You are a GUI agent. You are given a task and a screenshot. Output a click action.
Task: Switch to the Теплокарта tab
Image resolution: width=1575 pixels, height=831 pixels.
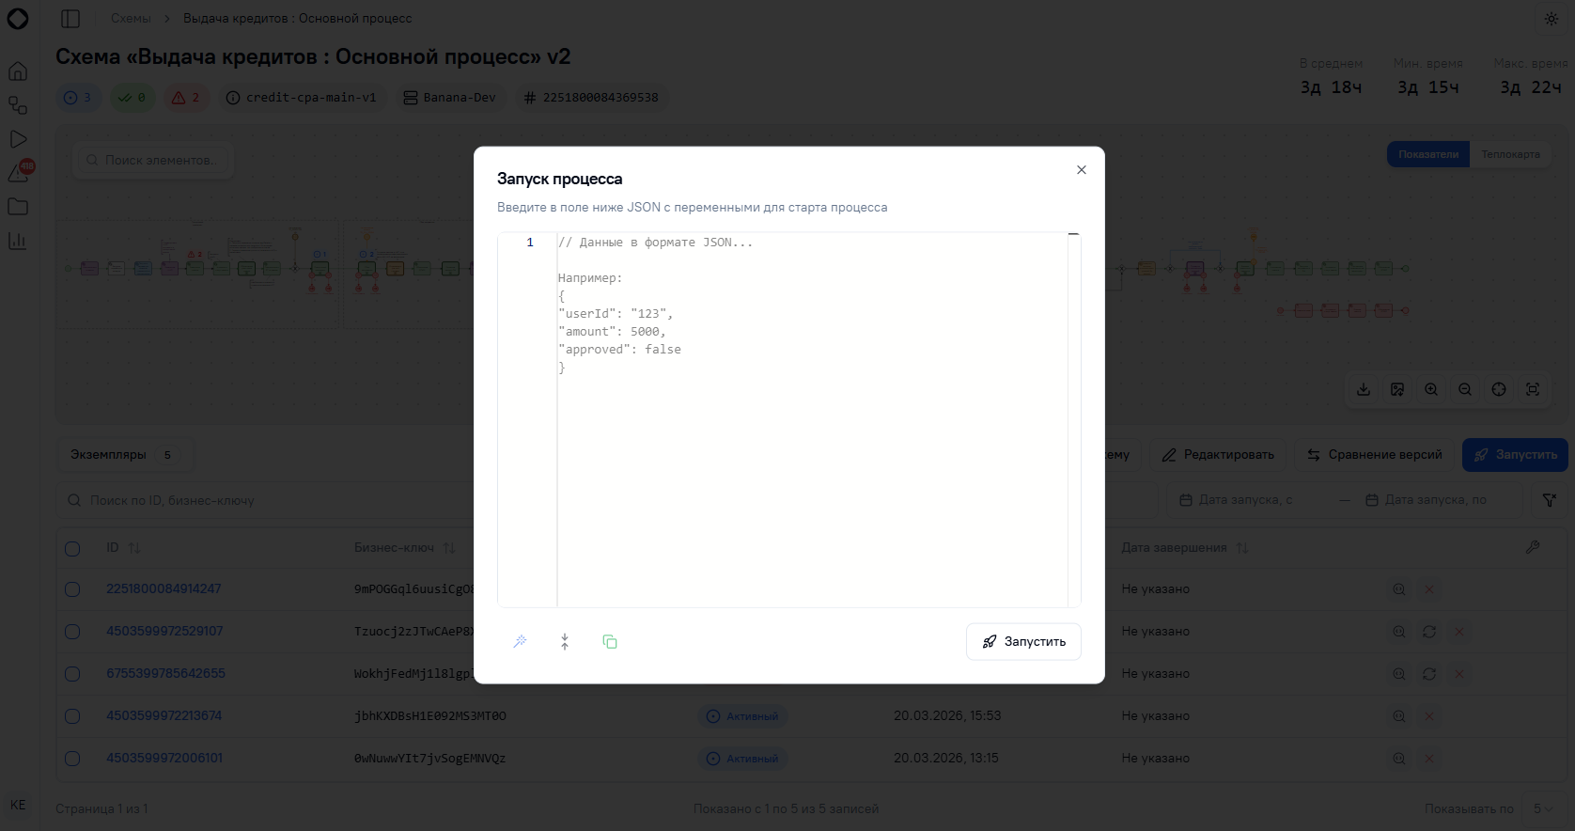coord(1510,154)
